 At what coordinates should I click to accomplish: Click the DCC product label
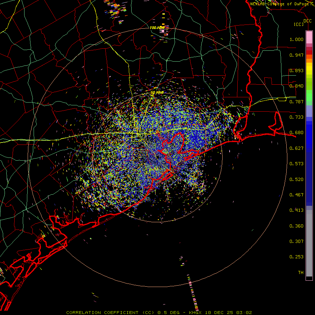point(308,21)
